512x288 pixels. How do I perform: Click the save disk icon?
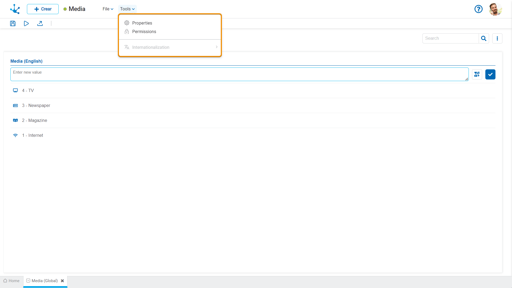click(13, 23)
